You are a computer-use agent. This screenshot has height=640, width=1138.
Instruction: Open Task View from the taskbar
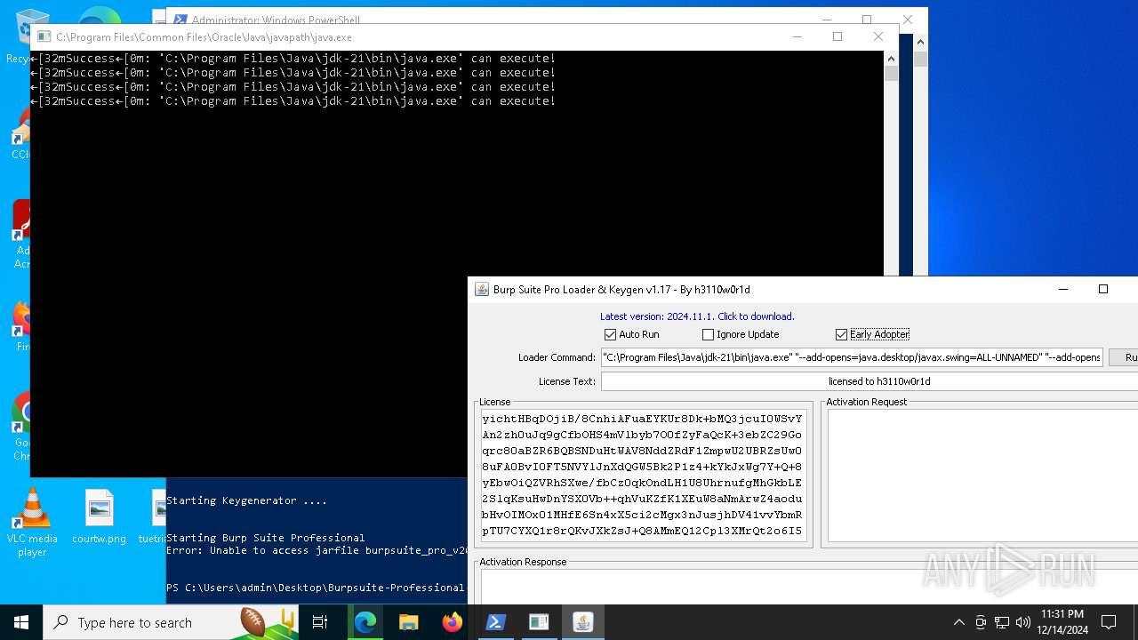pos(320,622)
